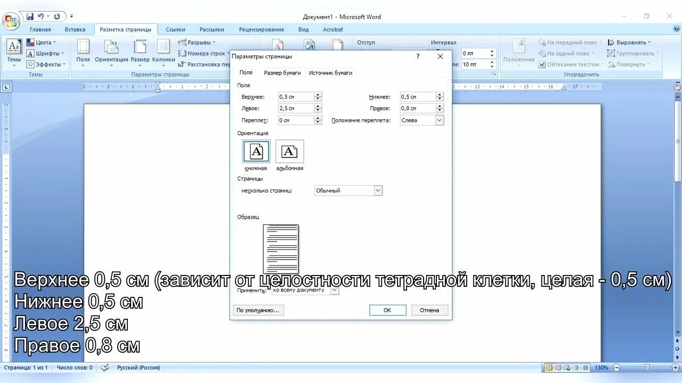Open the Темы themes gallery

tap(14, 52)
